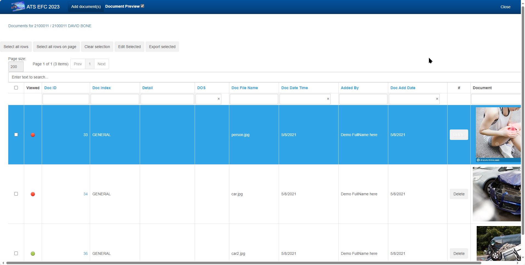The width and height of the screenshot is (525, 265).
Task: Focus the DOS filter field
Action: pyautogui.click(x=206, y=99)
